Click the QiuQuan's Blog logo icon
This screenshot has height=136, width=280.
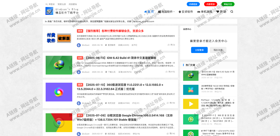[49, 11]
